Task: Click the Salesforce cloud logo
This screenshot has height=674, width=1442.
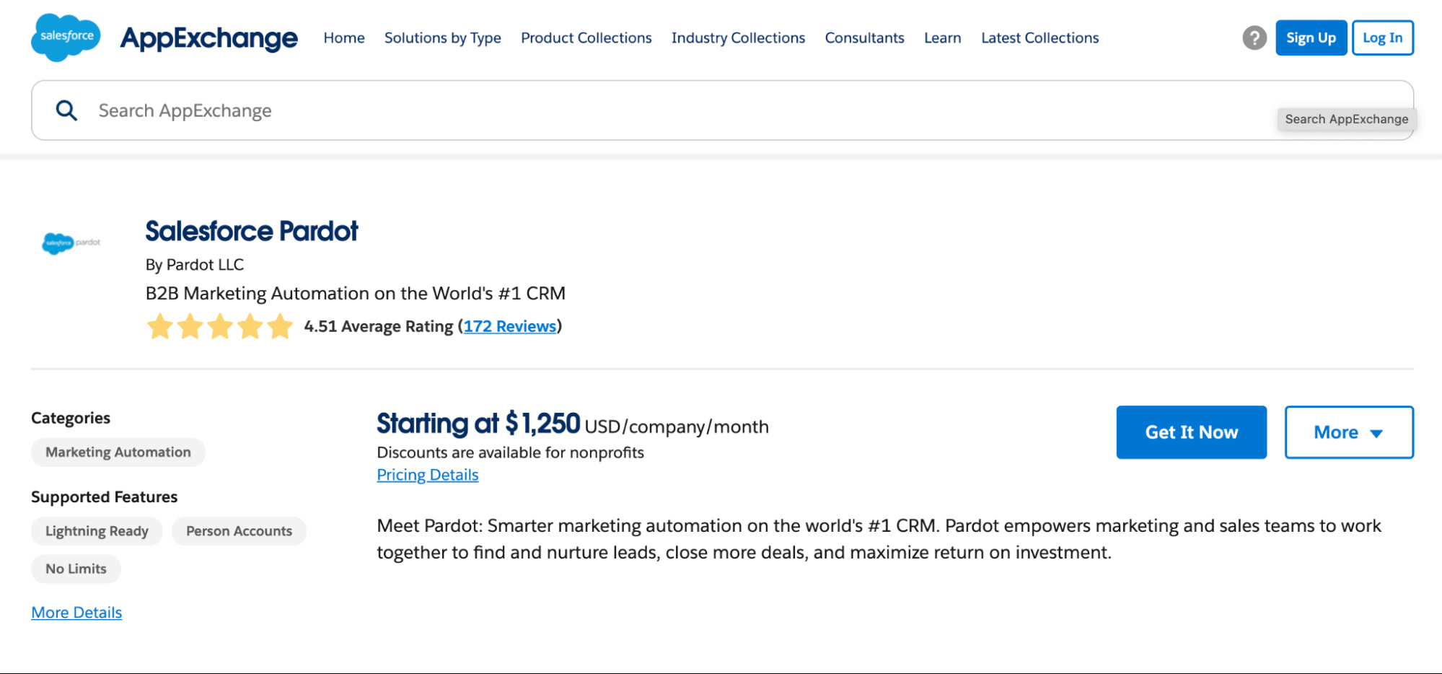Action: 65,38
